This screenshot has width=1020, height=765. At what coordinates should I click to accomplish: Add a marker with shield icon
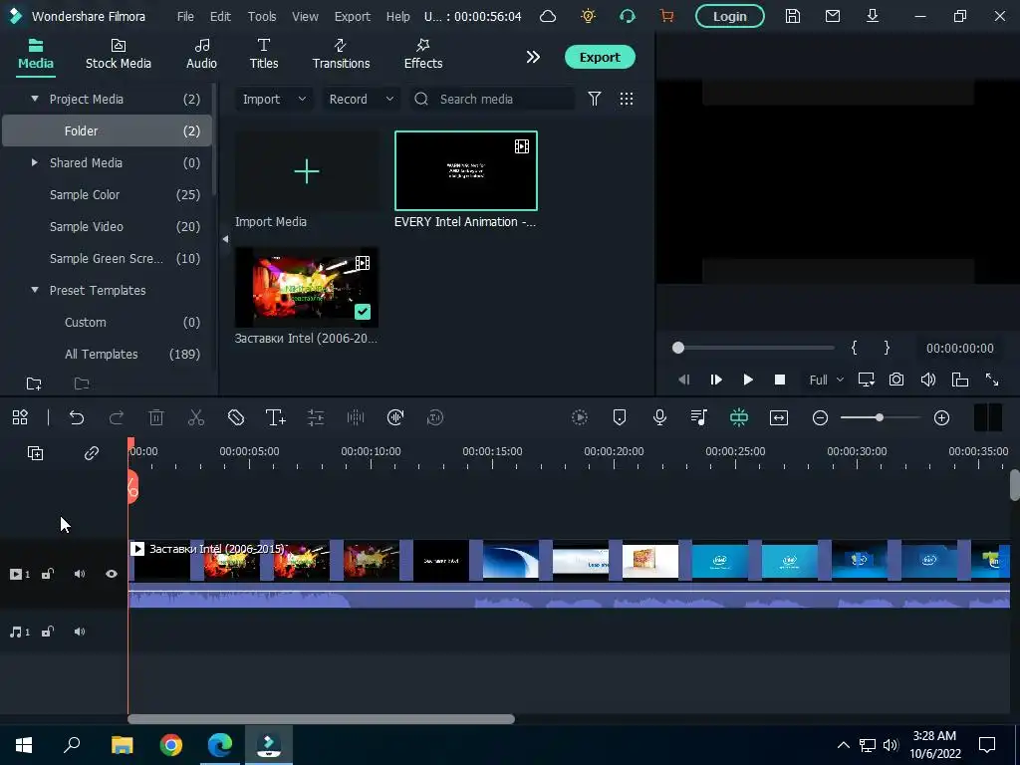[x=620, y=417]
